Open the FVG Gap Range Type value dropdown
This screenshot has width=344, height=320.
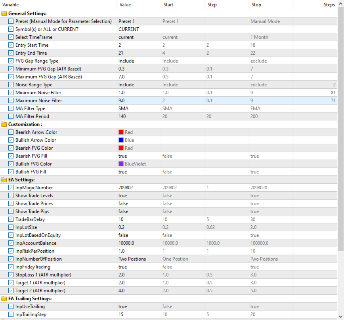tap(139, 61)
